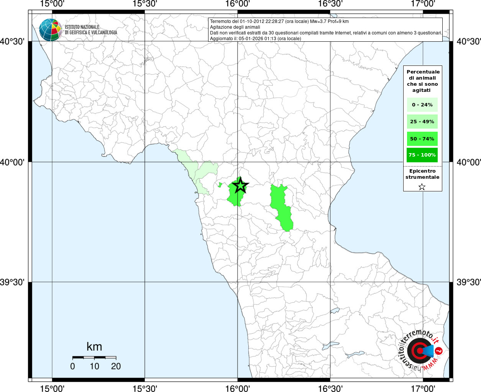Click the top 17°00' longitude label
481x392 pixels.
pyautogui.click(x=423, y=4)
